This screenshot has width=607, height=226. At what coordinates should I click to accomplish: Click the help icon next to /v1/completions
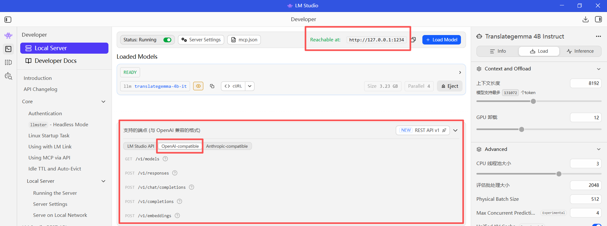click(180, 201)
